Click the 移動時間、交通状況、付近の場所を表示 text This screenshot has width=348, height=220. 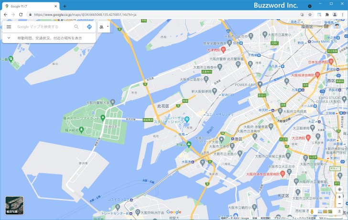(x=50, y=38)
